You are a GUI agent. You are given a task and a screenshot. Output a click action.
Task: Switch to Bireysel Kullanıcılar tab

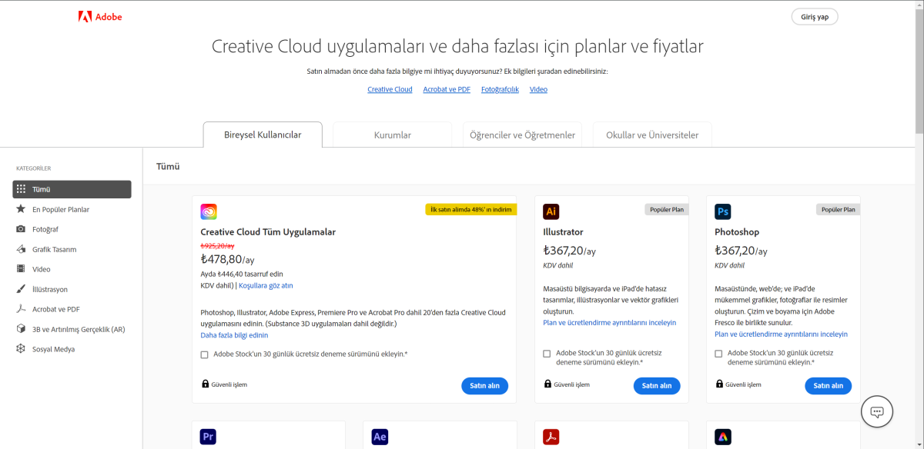(x=263, y=135)
